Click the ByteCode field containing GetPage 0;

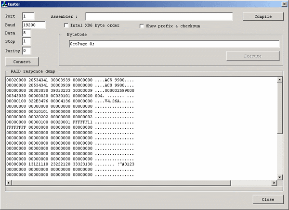174,44
